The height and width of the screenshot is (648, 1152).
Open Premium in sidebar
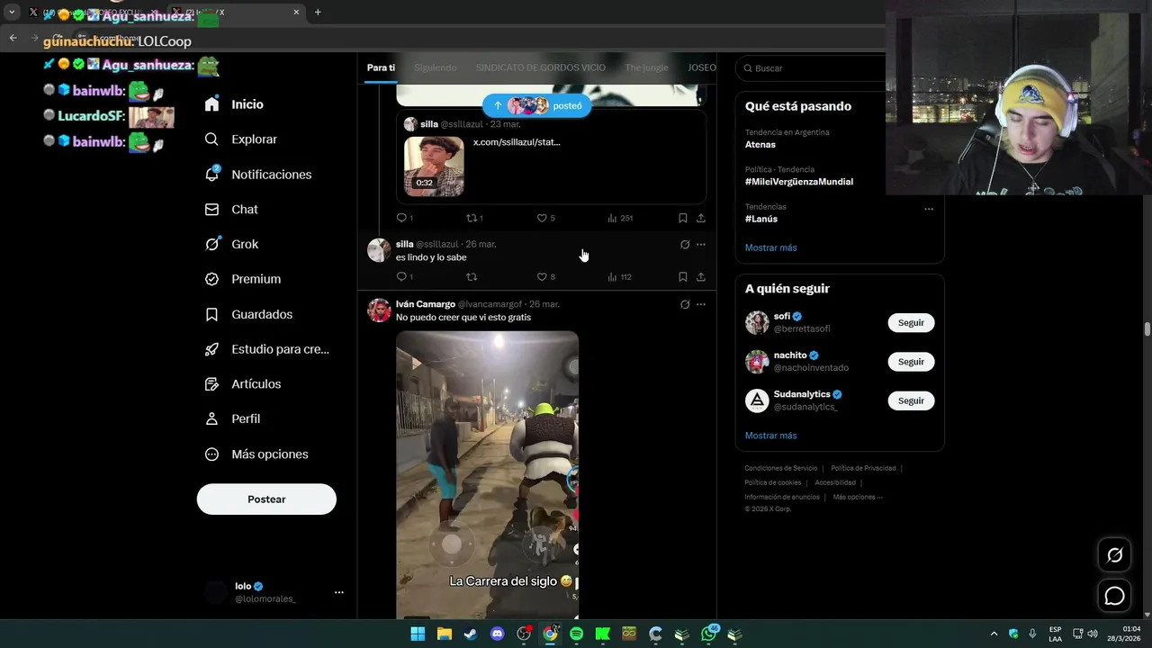[x=243, y=279]
